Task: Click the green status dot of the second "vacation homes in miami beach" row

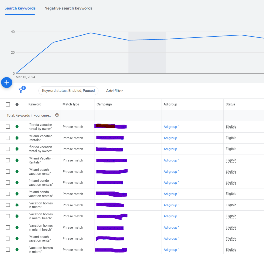Action: [x=17, y=227]
